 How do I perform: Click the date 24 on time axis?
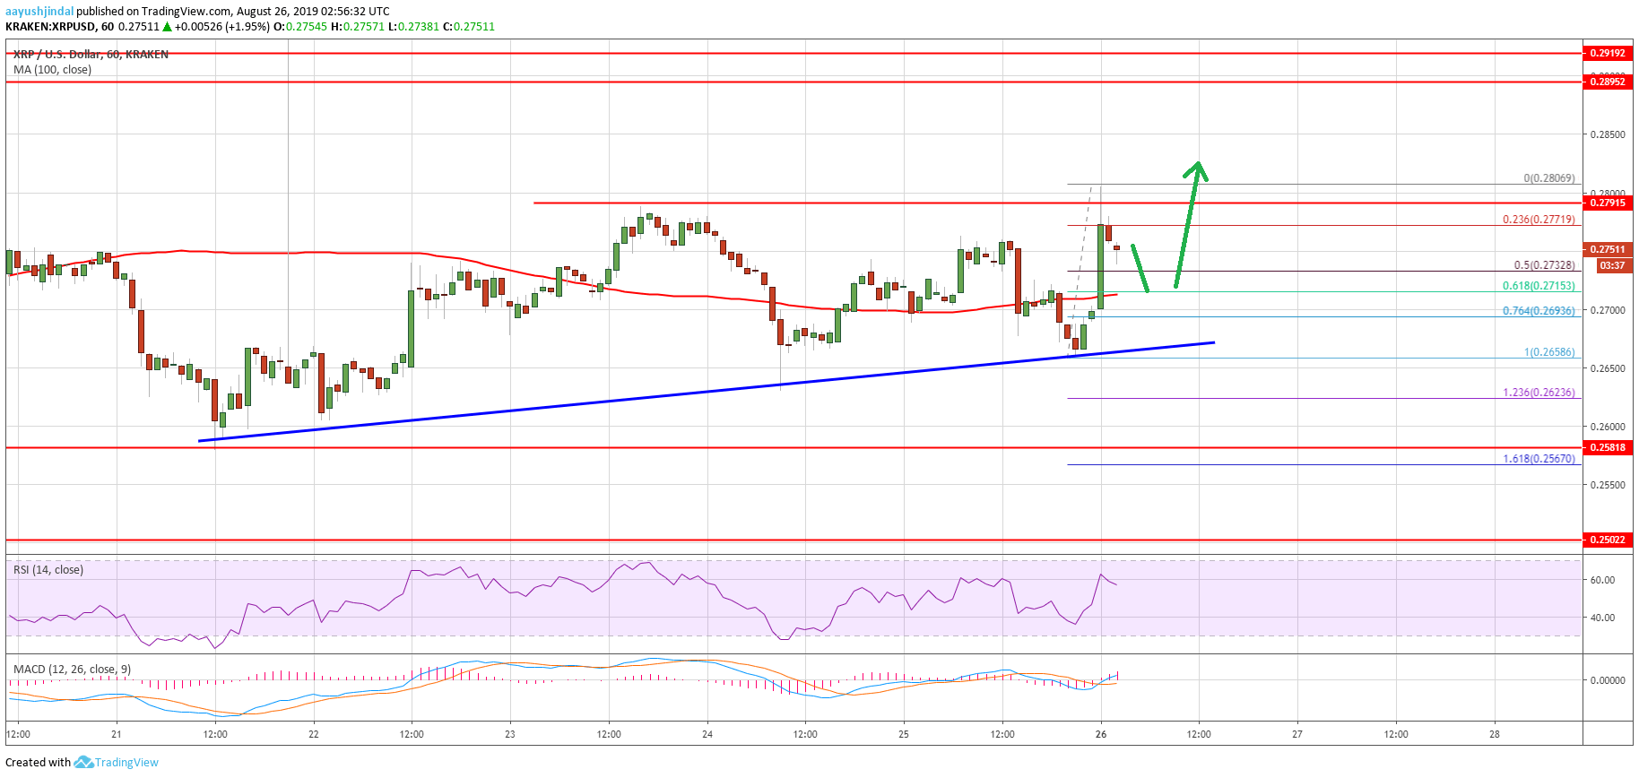[x=707, y=734]
